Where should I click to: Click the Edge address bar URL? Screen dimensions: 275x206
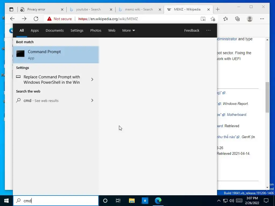108,19
